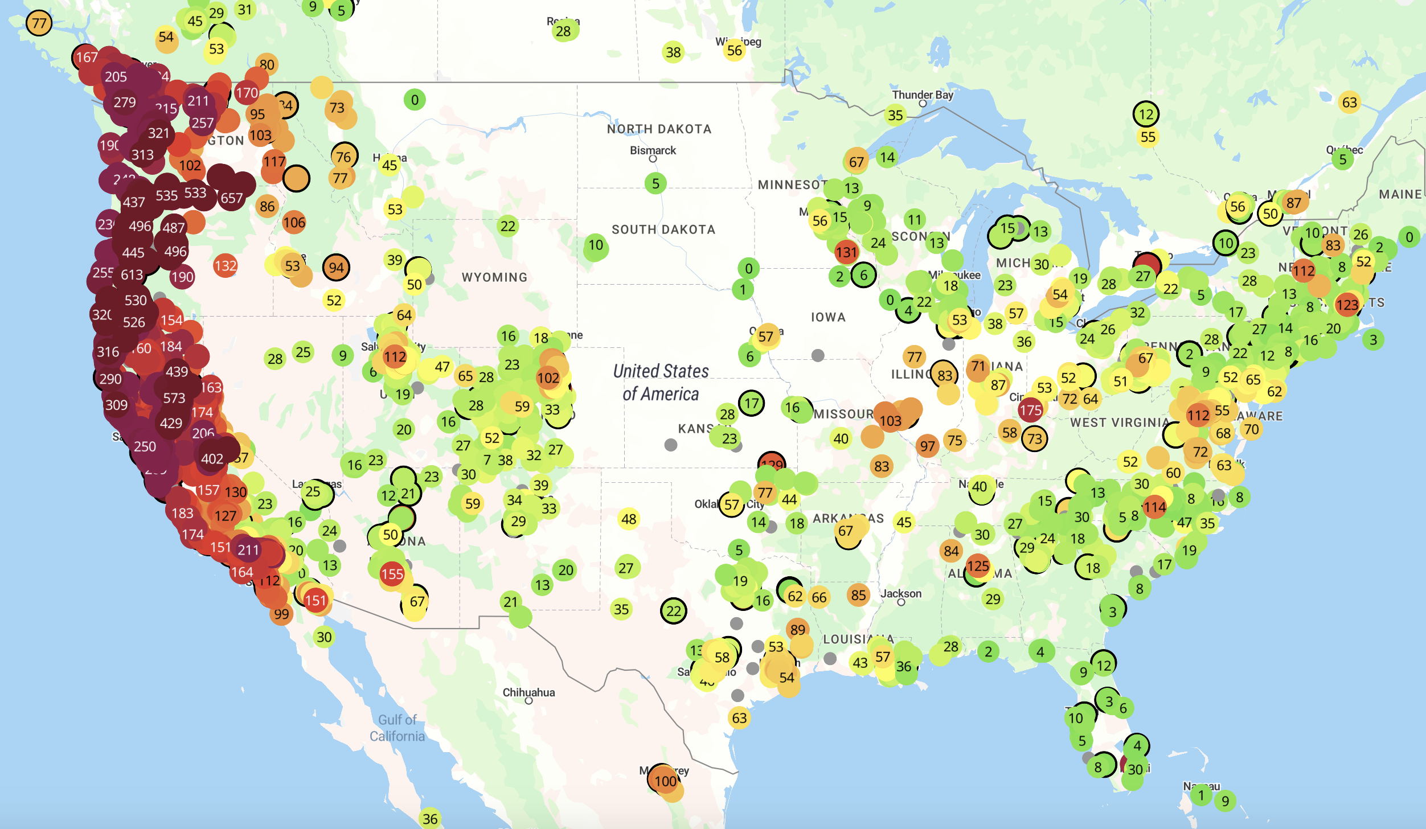The height and width of the screenshot is (829, 1426).
Task: Click the yellow 48 marker in Texas
Action: point(629,519)
